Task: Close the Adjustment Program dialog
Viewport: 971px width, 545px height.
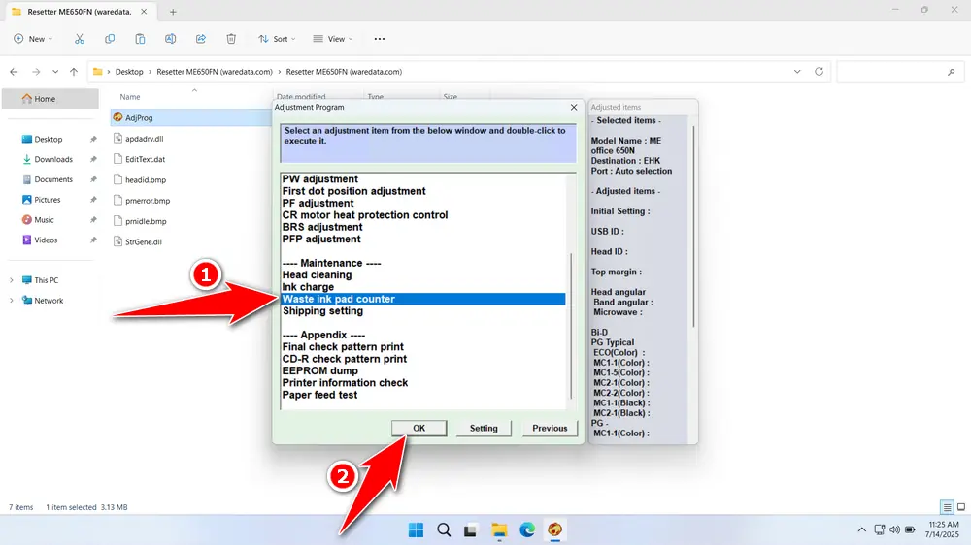Action: [574, 107]
